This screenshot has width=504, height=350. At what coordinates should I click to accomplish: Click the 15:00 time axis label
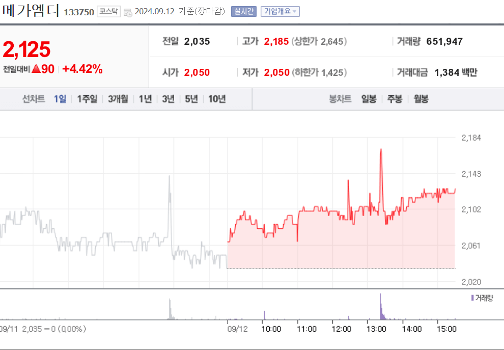click(x=446, y=329)
